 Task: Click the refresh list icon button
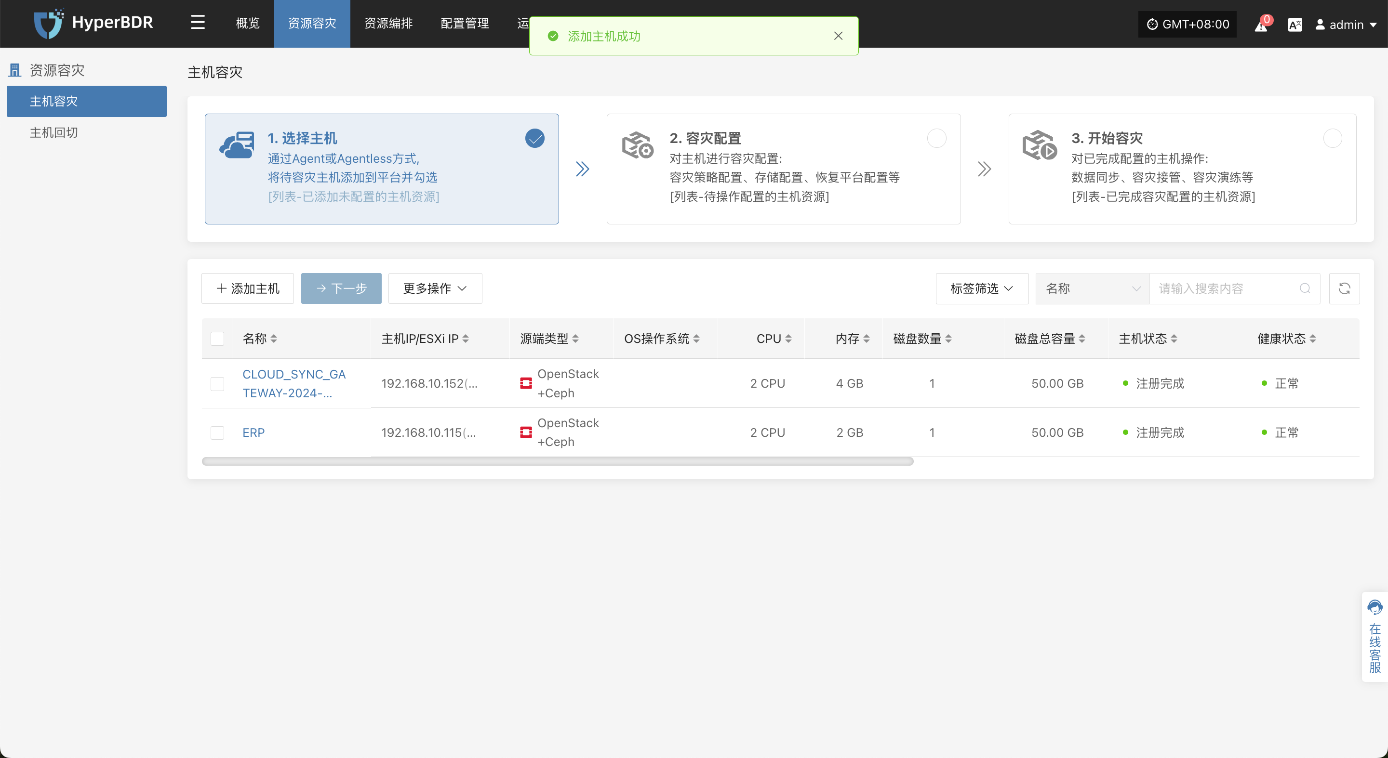pos(1344,288)
